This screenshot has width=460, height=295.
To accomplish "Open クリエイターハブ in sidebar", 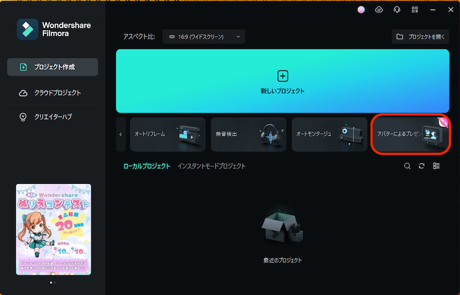I will [x=53, y=117].
